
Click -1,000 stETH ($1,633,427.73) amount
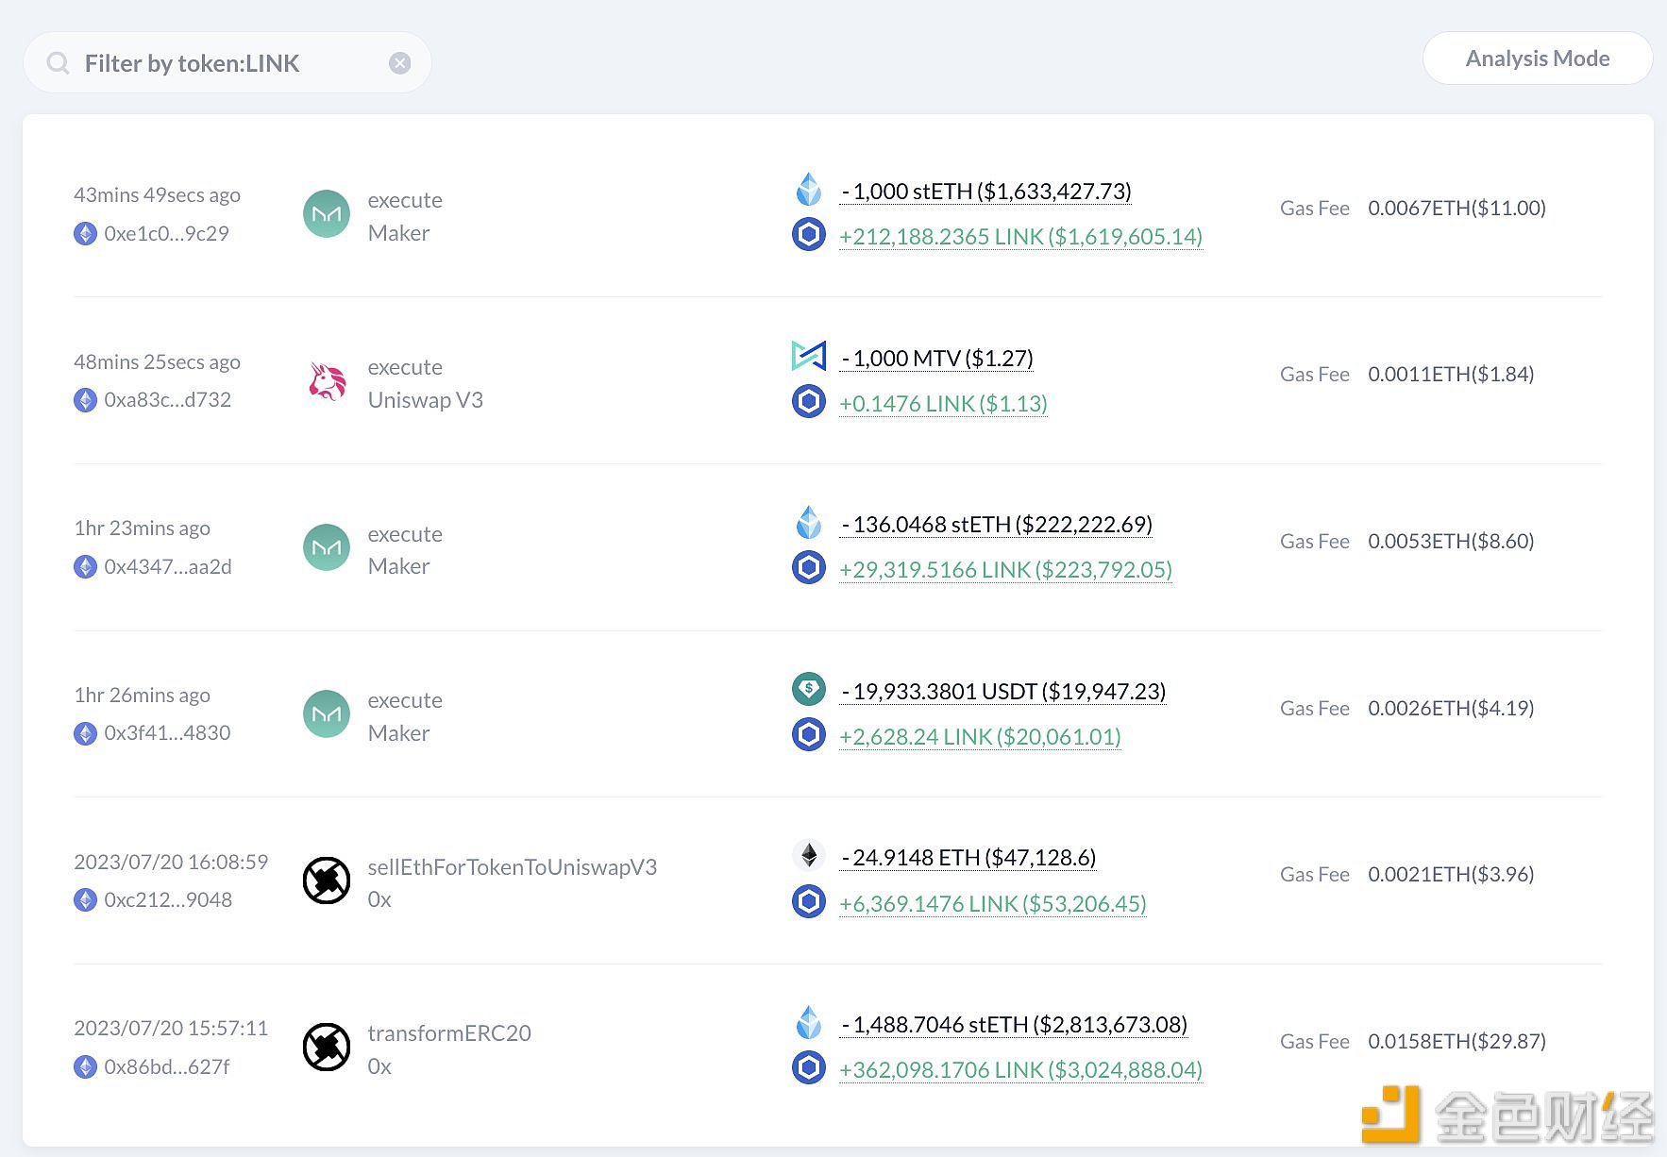[x=986, y=192]
